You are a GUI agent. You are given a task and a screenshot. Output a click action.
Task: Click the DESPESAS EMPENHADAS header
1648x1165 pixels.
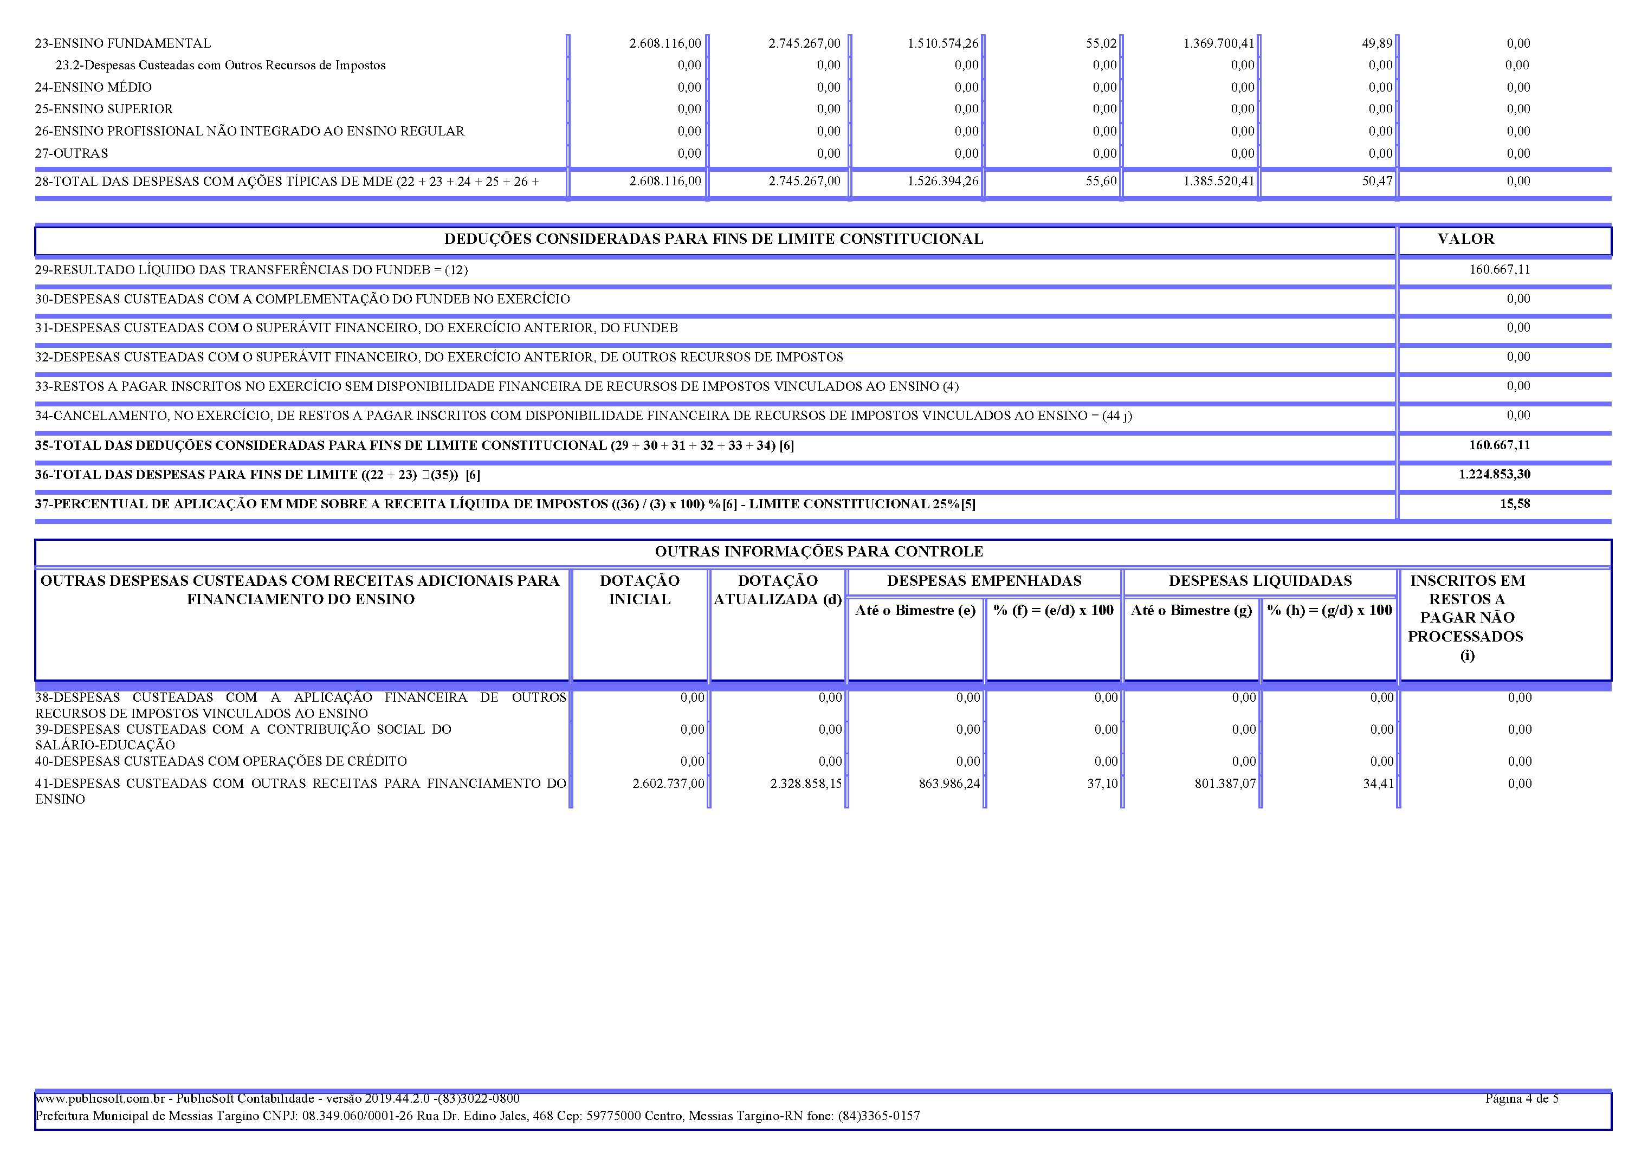pos(984,581)
